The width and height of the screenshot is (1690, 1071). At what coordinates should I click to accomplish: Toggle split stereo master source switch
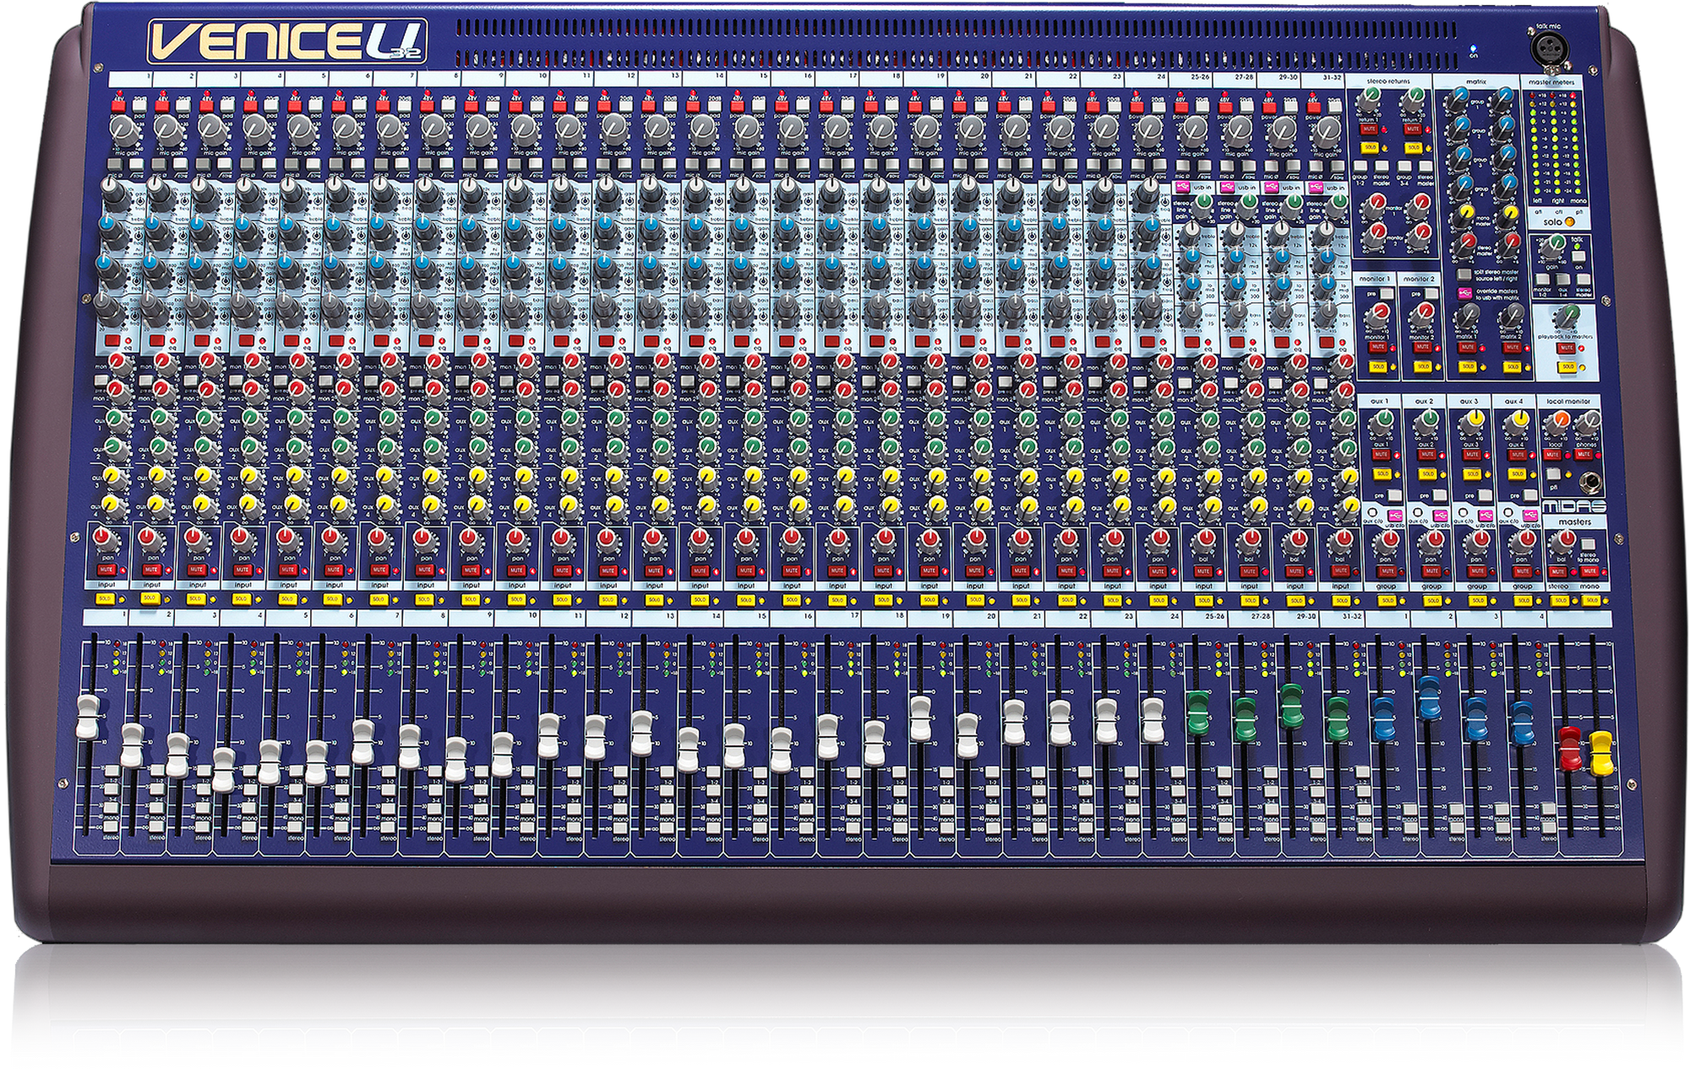(x=1464, y=275)
